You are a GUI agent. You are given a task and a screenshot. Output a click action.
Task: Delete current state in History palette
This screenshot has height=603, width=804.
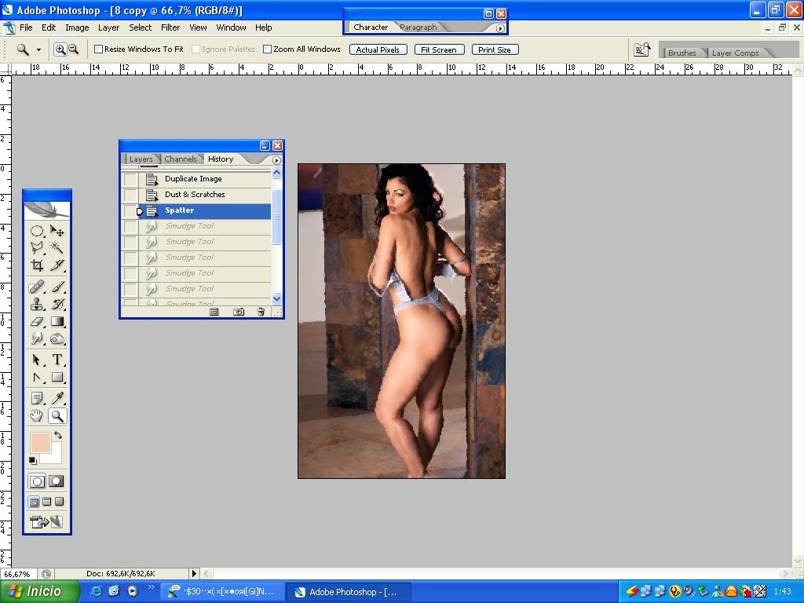click(x=261, y=312)
